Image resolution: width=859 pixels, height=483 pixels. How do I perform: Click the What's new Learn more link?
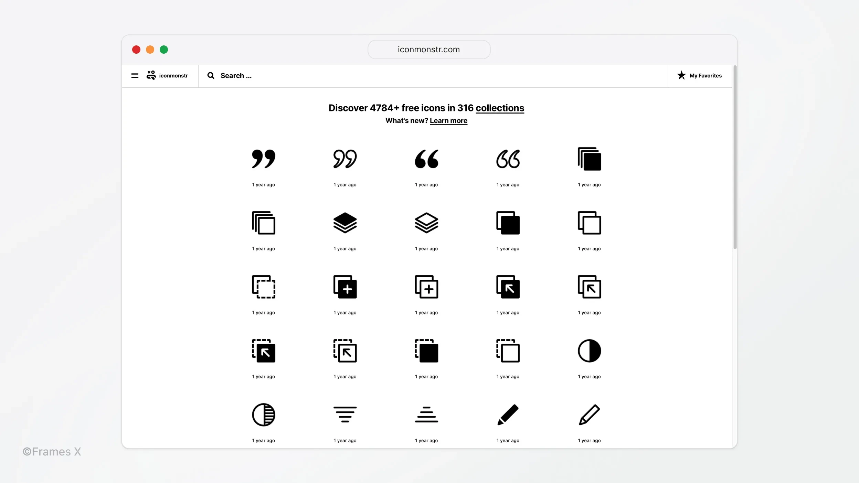point(448,120)
